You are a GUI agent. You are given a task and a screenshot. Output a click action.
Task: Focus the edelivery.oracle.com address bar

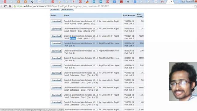103,6
